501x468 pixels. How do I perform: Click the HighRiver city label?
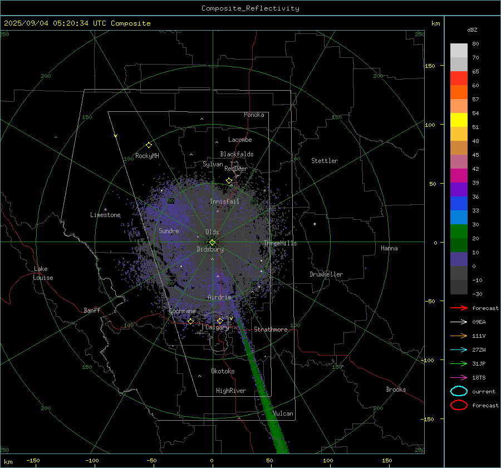tap(231, 391)
